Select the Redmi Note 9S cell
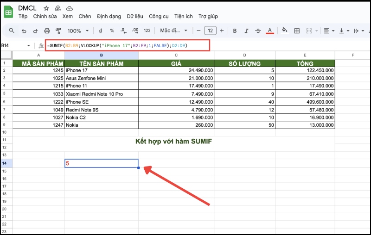This screenshot has height=235, width=371. [102, 110]
